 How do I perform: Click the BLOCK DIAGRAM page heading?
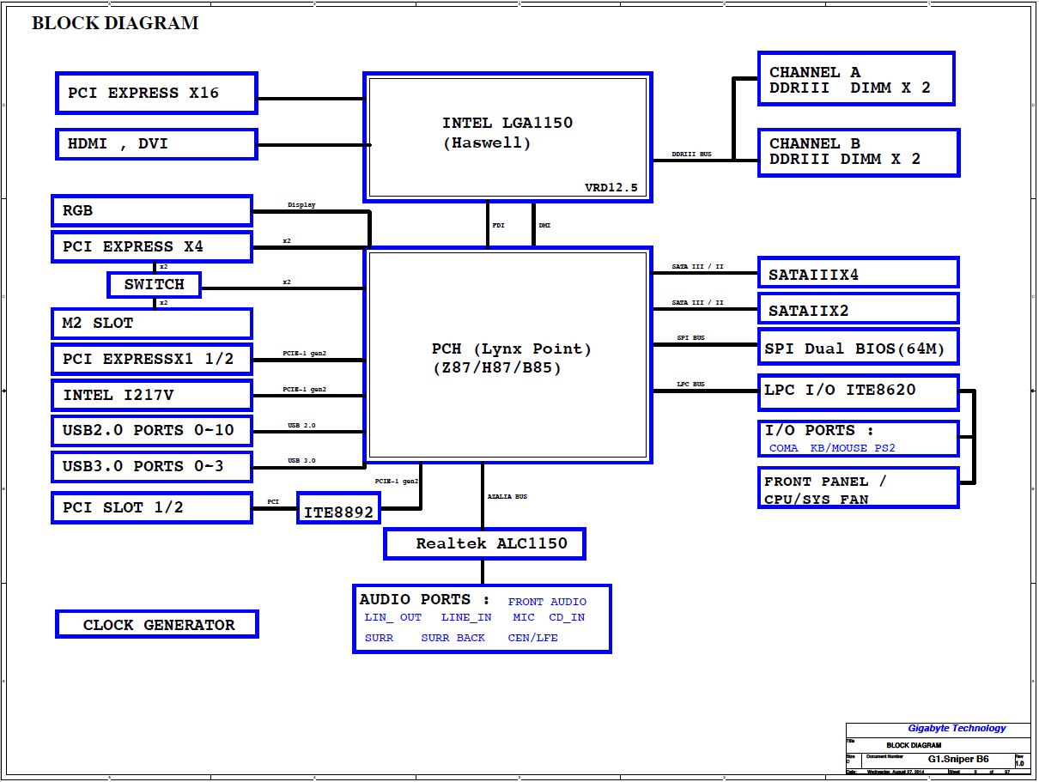(115, 24)
